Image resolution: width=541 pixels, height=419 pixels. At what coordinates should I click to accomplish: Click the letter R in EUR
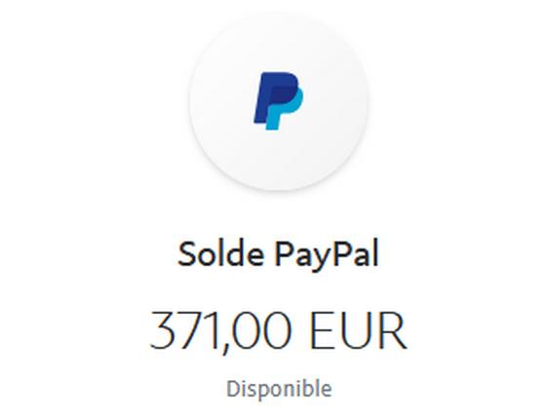(394, 330)
